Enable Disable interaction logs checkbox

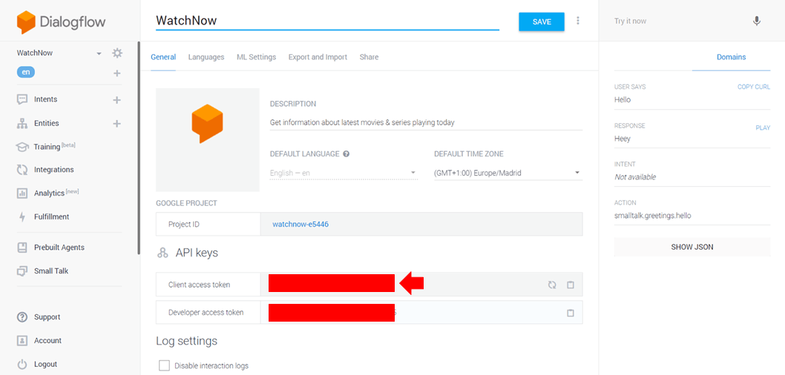pyautogui.click(x=164, y=365)
